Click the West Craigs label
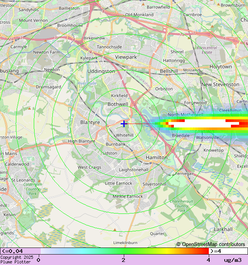 89,167
